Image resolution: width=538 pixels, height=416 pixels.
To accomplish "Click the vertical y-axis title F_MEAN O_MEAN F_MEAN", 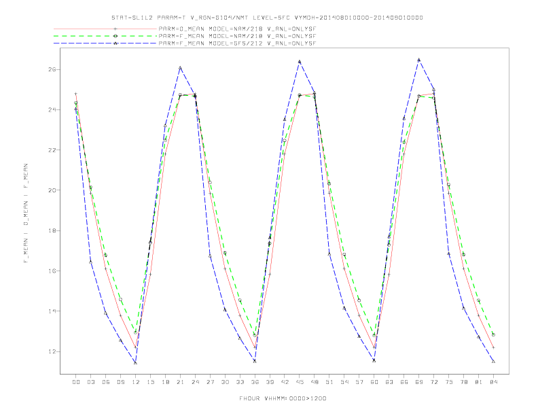I will [26, 213].
